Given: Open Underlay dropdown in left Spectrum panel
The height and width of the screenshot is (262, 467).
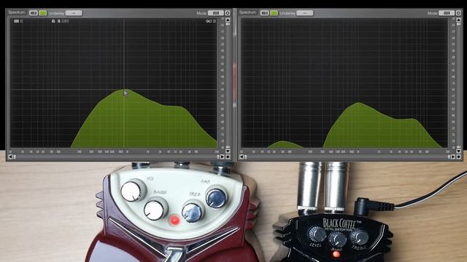Looking at the screenshot, I should (74, 13).
